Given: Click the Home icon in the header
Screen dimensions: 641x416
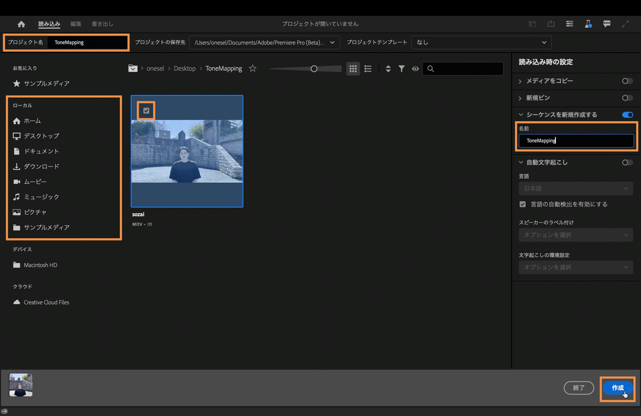Looking at the screenshot, I should (x=21, y=24).
